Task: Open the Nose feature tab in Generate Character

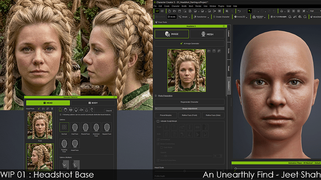Action: click(87, 110)
